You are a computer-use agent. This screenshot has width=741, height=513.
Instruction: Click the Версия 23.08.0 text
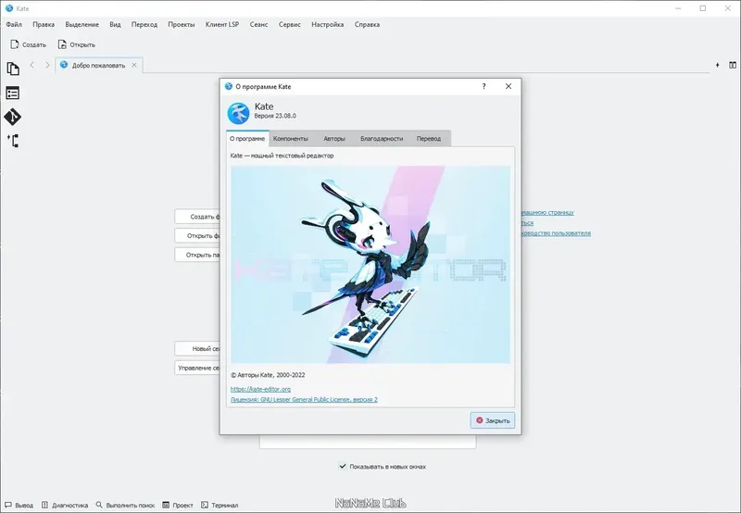click(275, 116)
